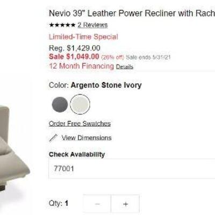The width and height of the screenshot is (215, 215).
Task: Click the five-star rating icons
Action: (x=62, y=25)
